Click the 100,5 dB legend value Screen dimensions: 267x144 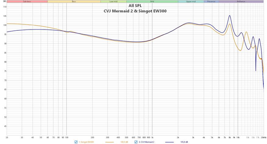124,142
